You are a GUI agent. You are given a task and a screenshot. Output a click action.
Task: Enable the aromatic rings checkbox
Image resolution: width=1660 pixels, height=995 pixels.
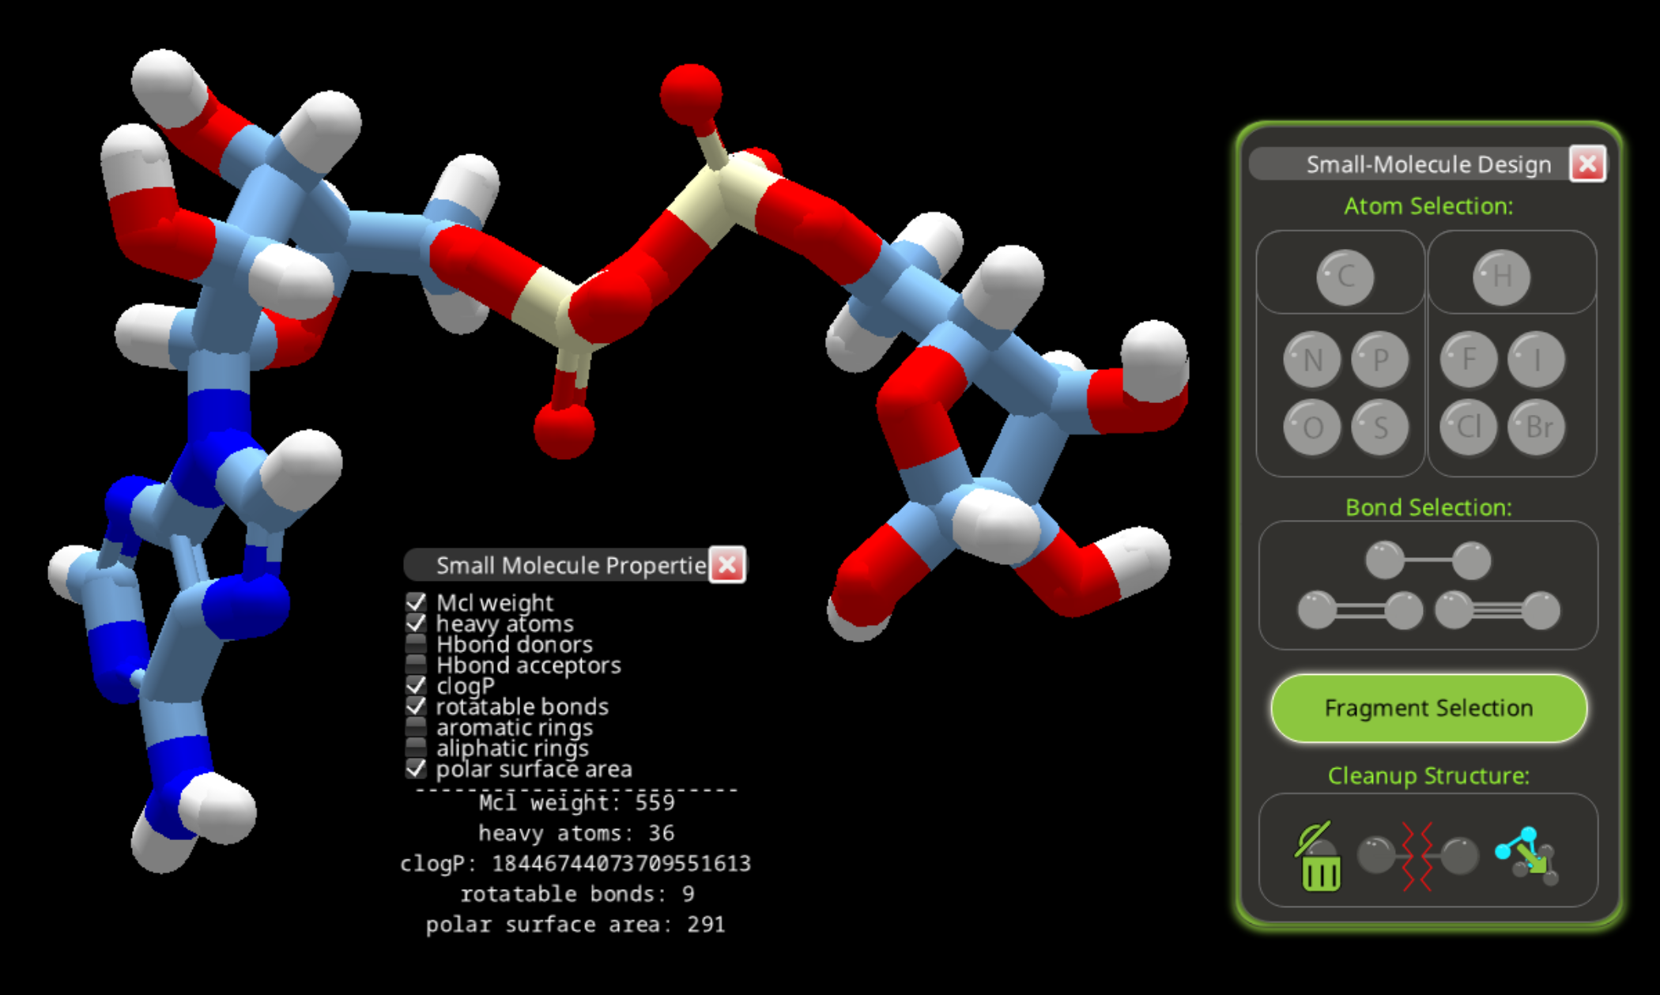[416, 727]
